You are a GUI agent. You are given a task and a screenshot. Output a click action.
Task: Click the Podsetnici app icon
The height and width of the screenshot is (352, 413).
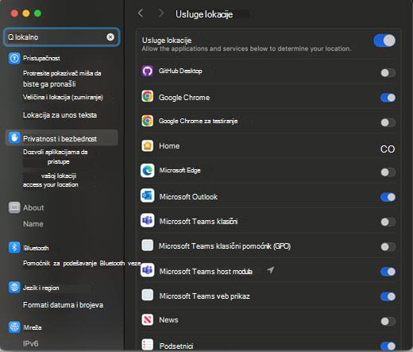[148, 345]
